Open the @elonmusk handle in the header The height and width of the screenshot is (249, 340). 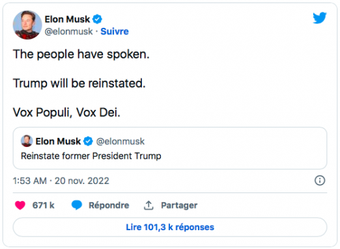coord(68,31)
